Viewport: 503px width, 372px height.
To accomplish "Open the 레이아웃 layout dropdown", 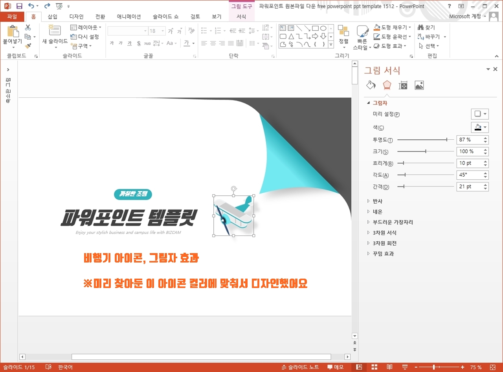I will click(86, 27).
